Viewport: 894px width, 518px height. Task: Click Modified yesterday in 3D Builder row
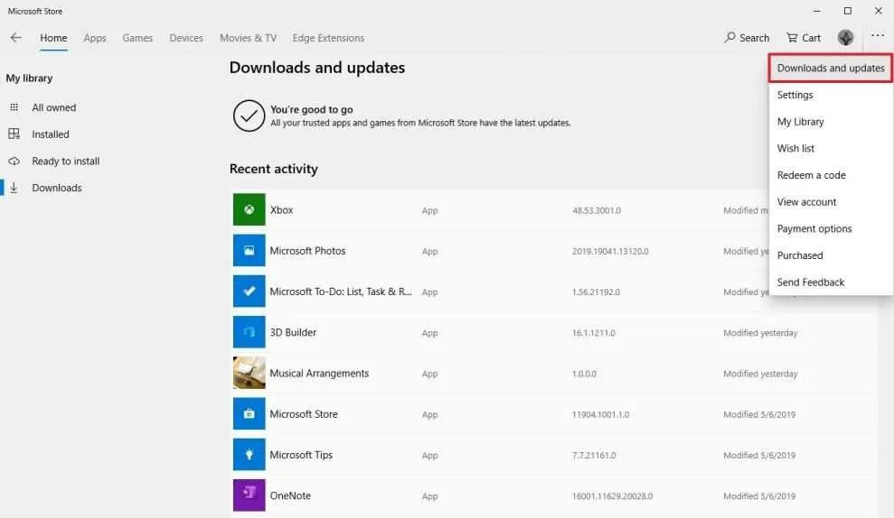(x=760, y=333)
